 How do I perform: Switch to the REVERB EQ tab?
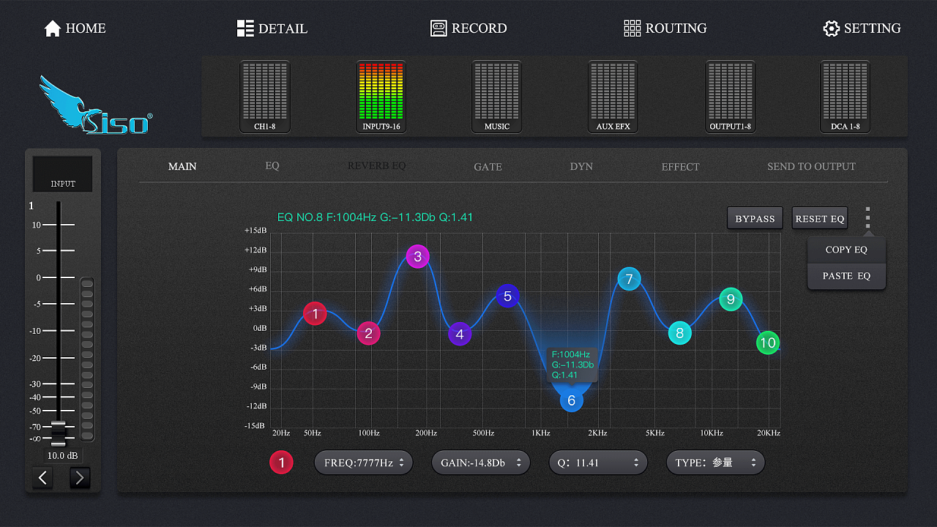click(376, 166)
